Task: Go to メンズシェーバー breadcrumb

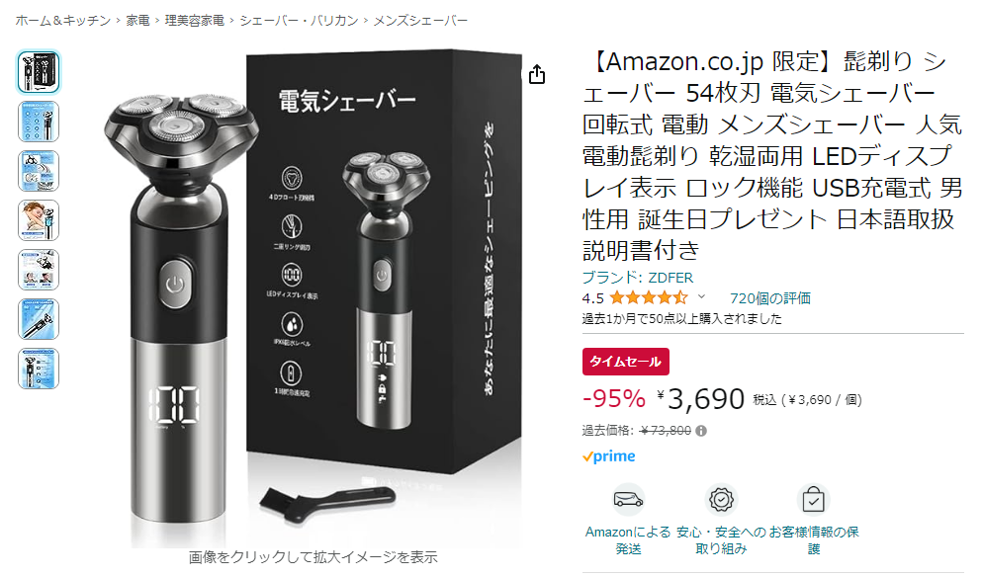Action: point(420,21)
